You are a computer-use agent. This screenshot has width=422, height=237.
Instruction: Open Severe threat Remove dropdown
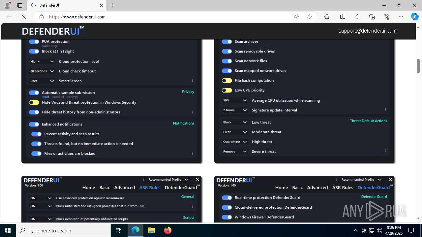pyautogui.click(x=235, y=151)
